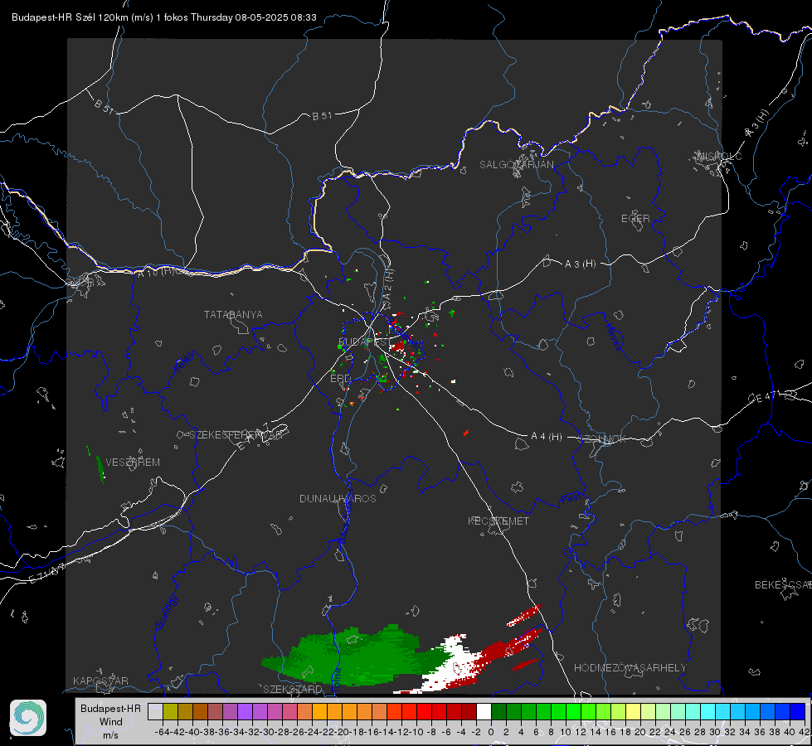
Task: Click the ERD town label
Action: click(x=340, y=379)
